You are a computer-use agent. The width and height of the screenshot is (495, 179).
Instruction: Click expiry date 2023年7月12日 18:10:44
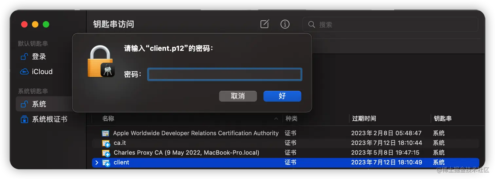pyautogui.click(x=387, y=143)
